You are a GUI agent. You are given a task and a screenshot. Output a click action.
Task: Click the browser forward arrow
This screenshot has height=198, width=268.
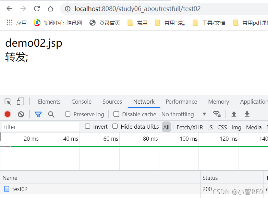pos(23,8)
